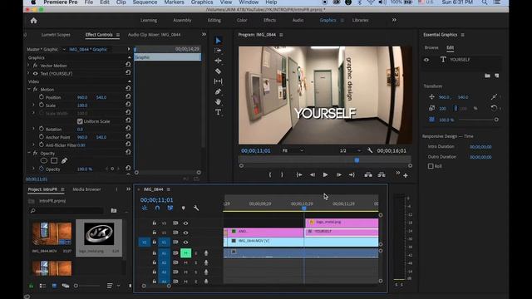The image size is (532, 299).
Task: Open Master Graphic clip dropdown
Action: tap(64, 50)
